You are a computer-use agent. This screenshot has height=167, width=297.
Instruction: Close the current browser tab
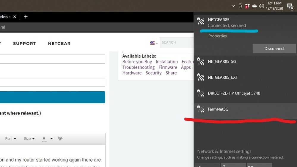(15, 17)
